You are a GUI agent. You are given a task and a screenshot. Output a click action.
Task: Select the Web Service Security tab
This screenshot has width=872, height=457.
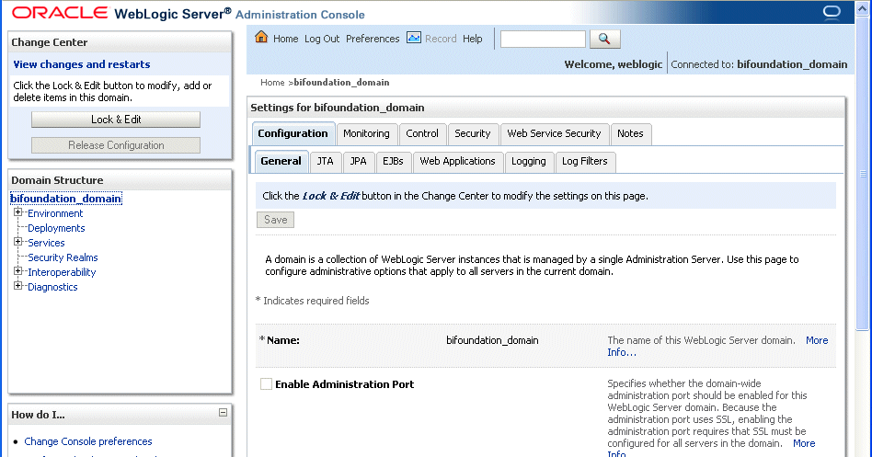click(x=555, y=134)
